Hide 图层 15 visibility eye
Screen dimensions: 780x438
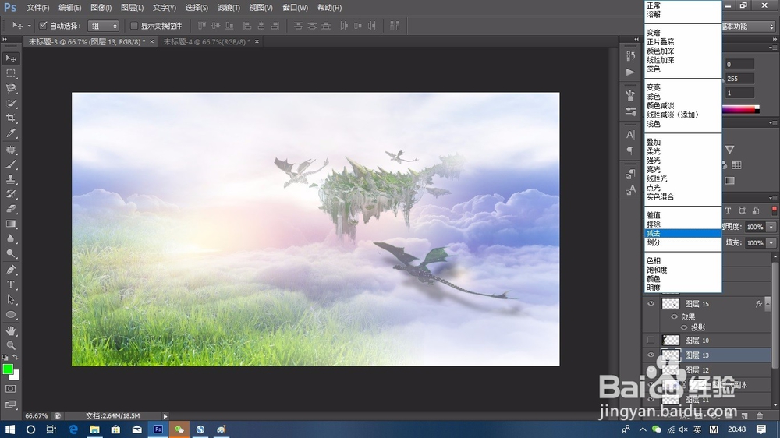point(651,303)
